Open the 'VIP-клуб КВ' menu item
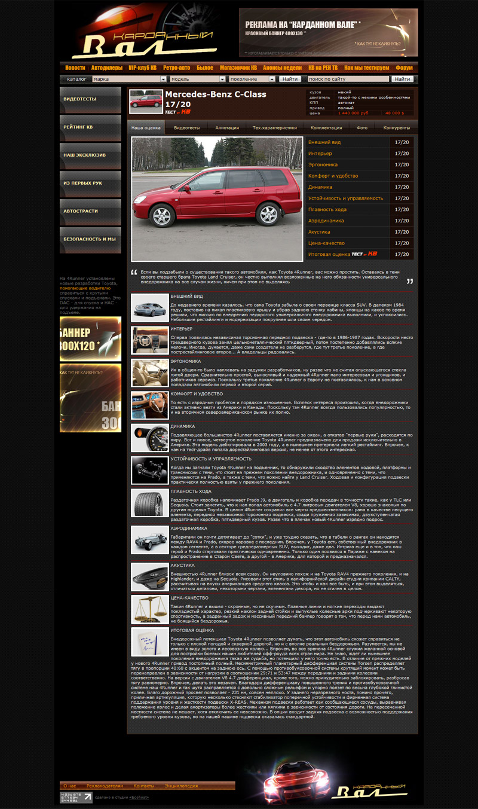 click(x=143, y=68)
